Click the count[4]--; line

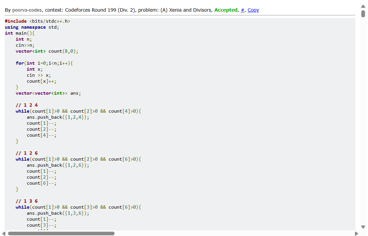pyautogui.click(x=41, y=135)
